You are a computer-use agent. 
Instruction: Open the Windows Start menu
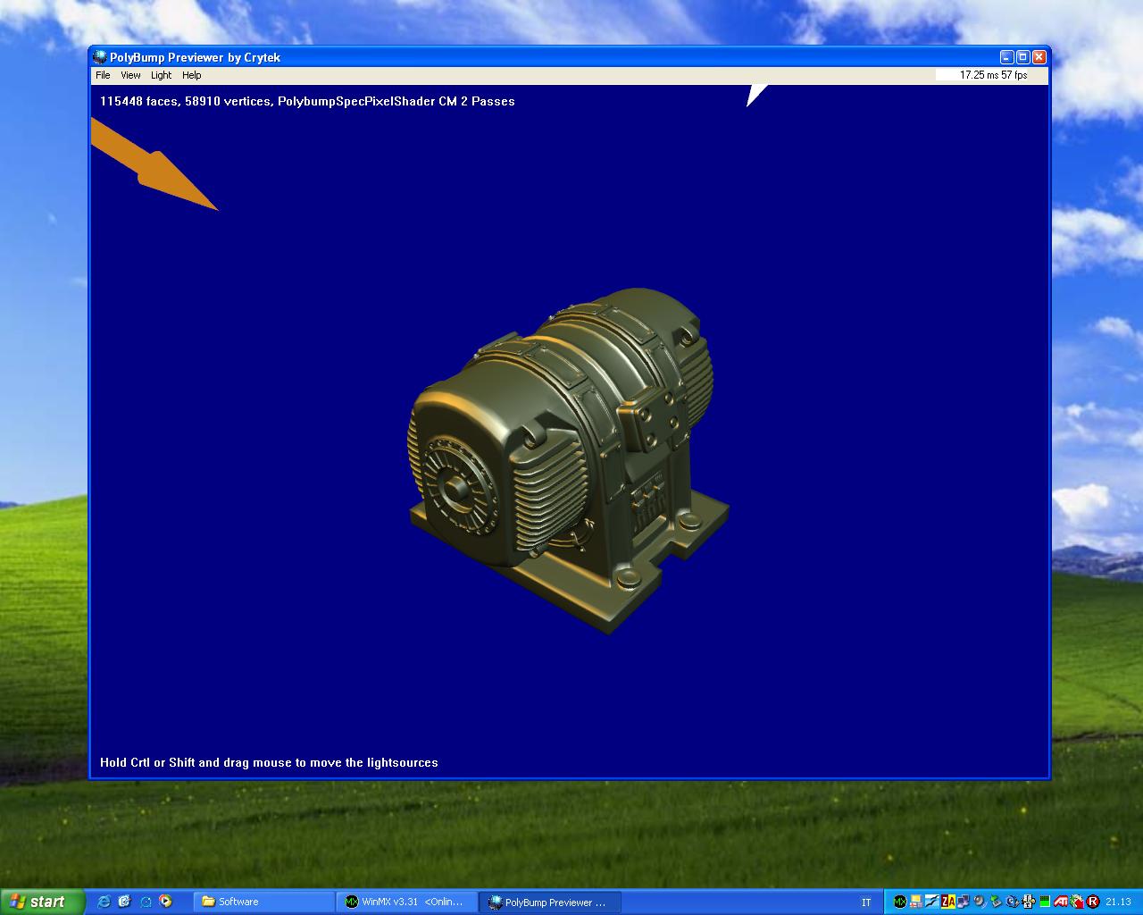(x=42, y=902)
